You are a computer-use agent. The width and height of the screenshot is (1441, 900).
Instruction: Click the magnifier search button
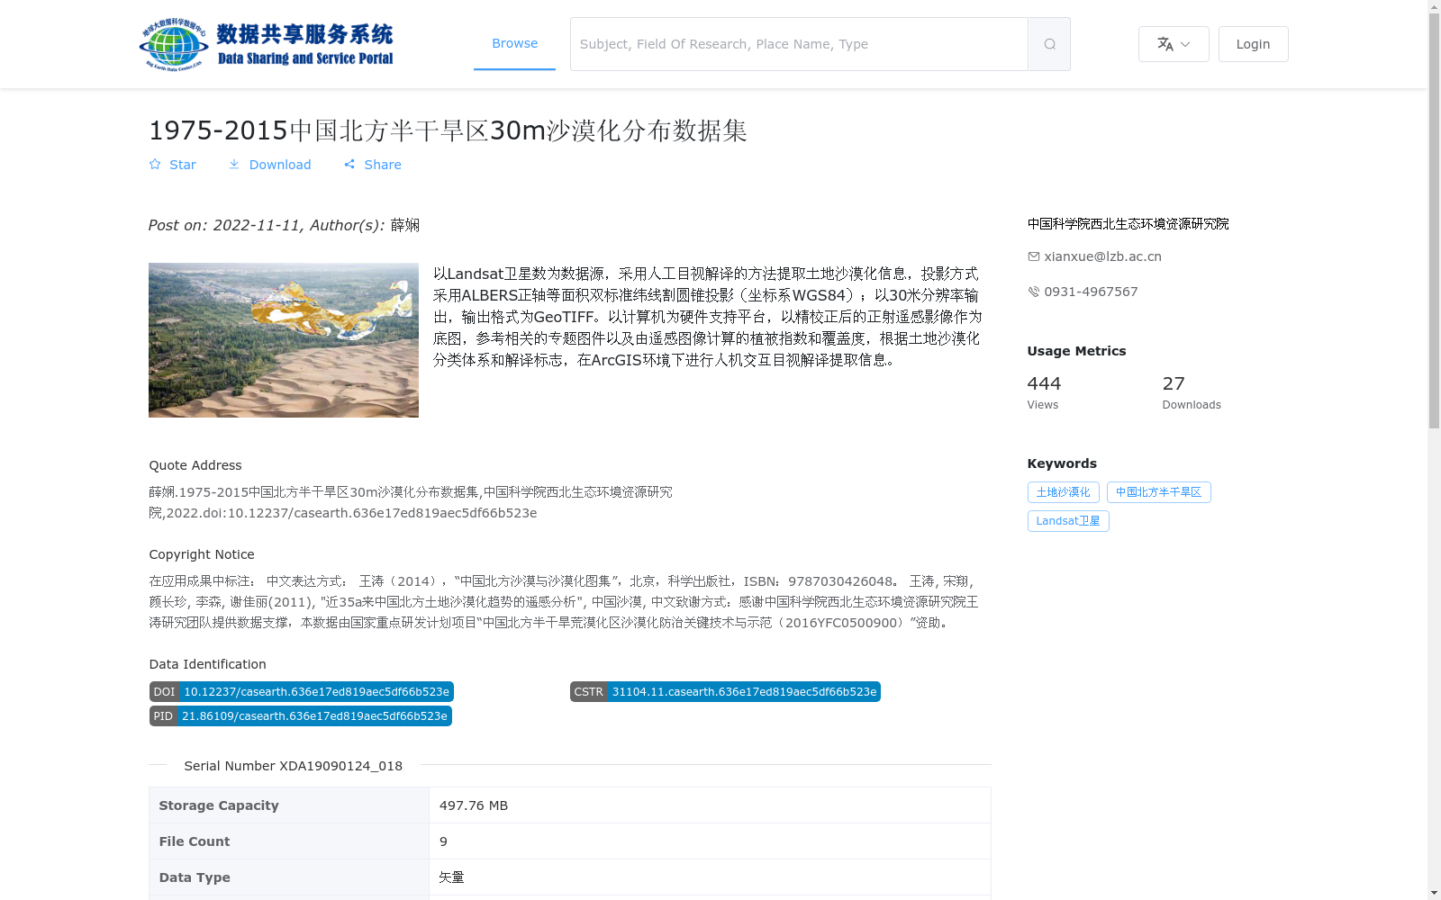tap(1049, 44)
